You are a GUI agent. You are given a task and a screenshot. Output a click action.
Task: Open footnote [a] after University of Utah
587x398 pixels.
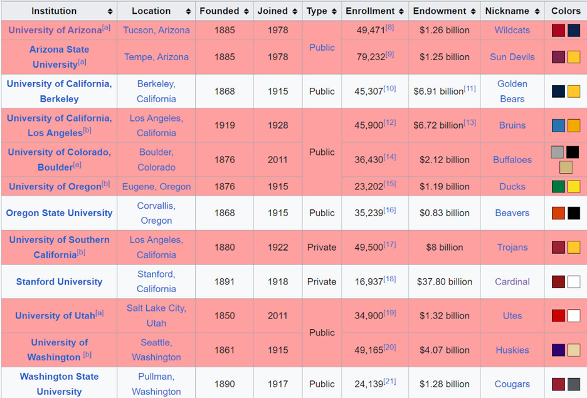click(x=100, y=313)
